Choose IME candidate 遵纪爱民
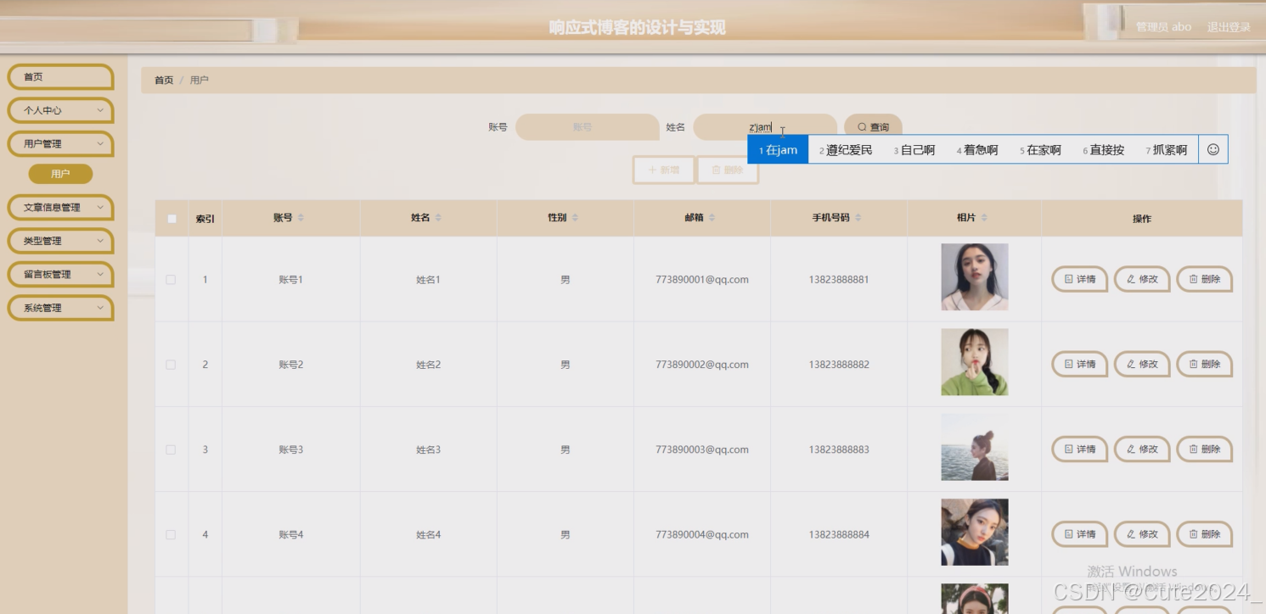The image size is (1266, 614). pyautogui.click(x=846, y=150)
